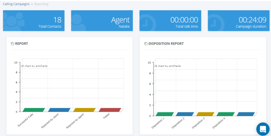Click the Natalia agent name text
This screenshot has height=136, width=271.
(124, 27)
